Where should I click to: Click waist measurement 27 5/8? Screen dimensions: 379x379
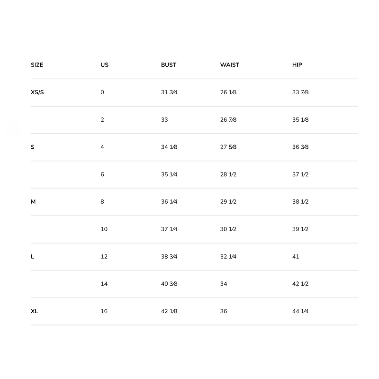point(228,147)
